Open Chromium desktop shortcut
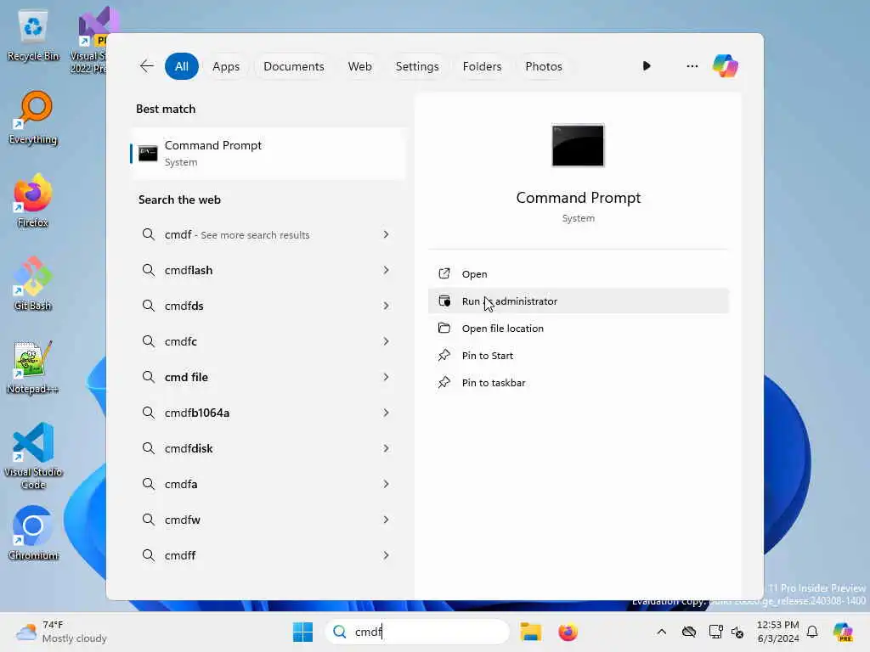This screenshot has width=870, height=652. 33,533
